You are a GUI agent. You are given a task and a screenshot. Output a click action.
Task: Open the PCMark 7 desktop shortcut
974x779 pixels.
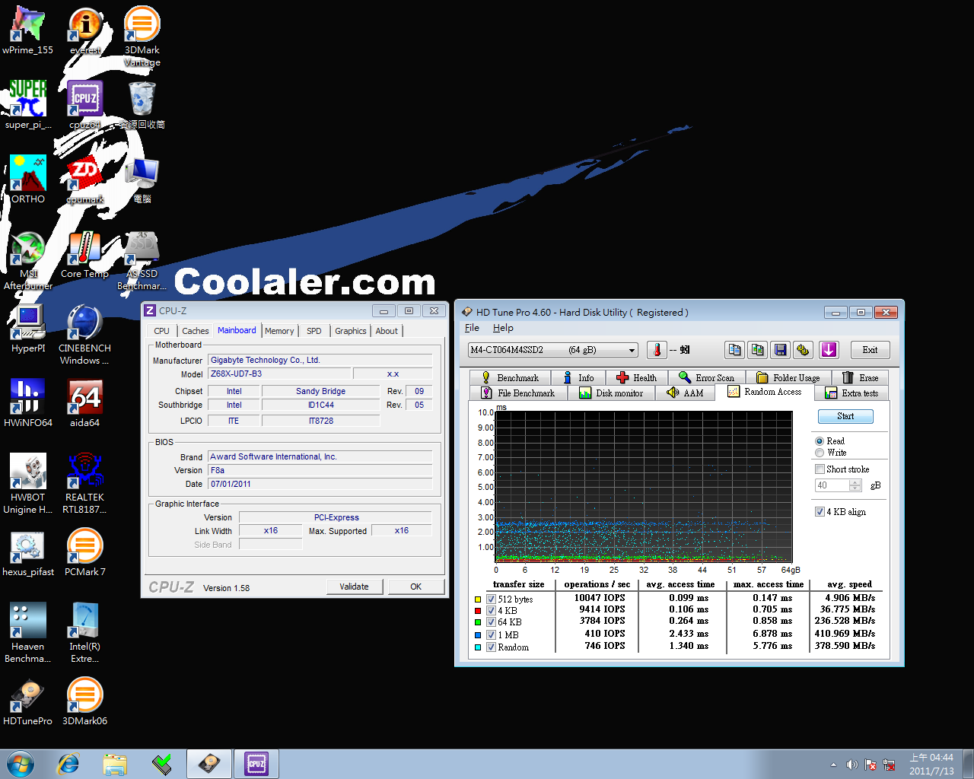pyautogui.click(x=85, y=552)
